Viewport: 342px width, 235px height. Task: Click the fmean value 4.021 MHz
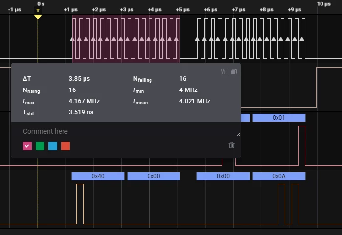(x=194, y=101)
